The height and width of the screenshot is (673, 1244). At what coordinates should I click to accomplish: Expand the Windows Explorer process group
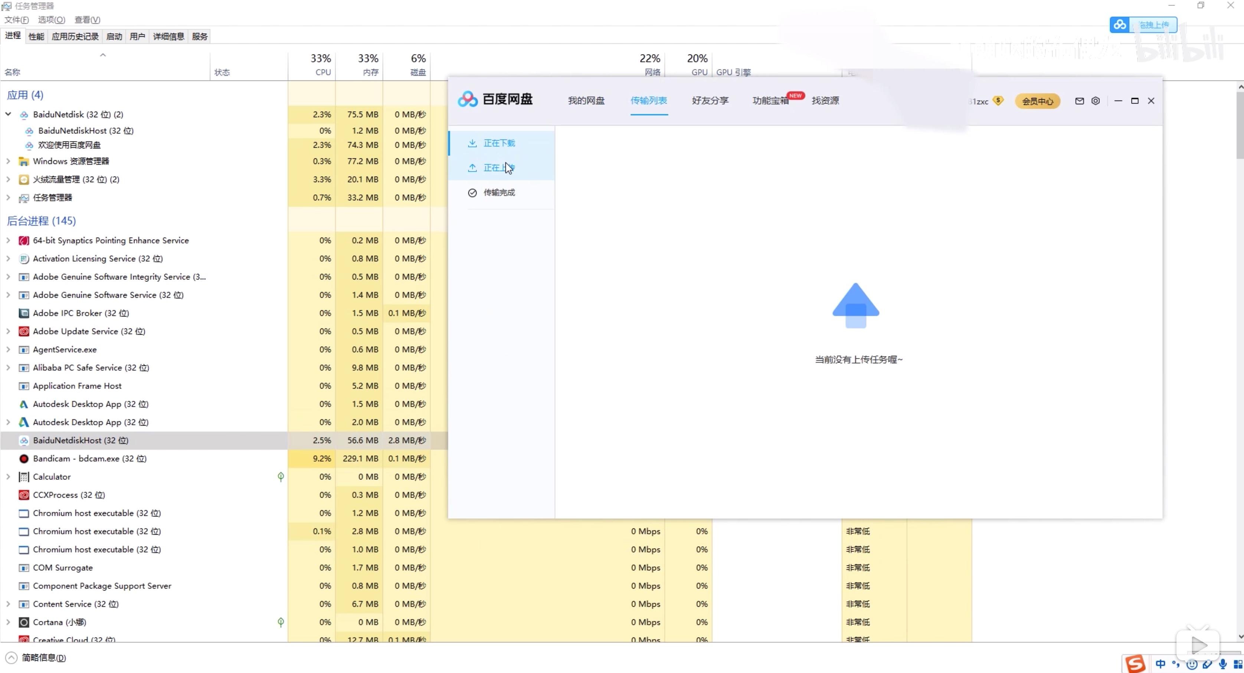pyautogui.click(x=8, y=161)
